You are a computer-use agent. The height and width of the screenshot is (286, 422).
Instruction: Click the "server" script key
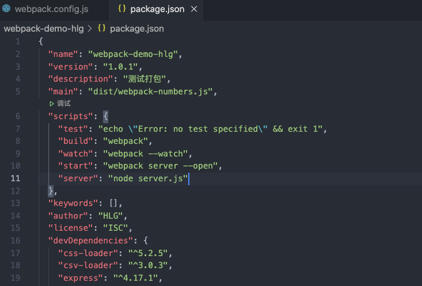click(78, 178)
